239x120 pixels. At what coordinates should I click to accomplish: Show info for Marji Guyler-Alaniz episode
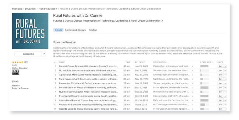coord(193,75)
